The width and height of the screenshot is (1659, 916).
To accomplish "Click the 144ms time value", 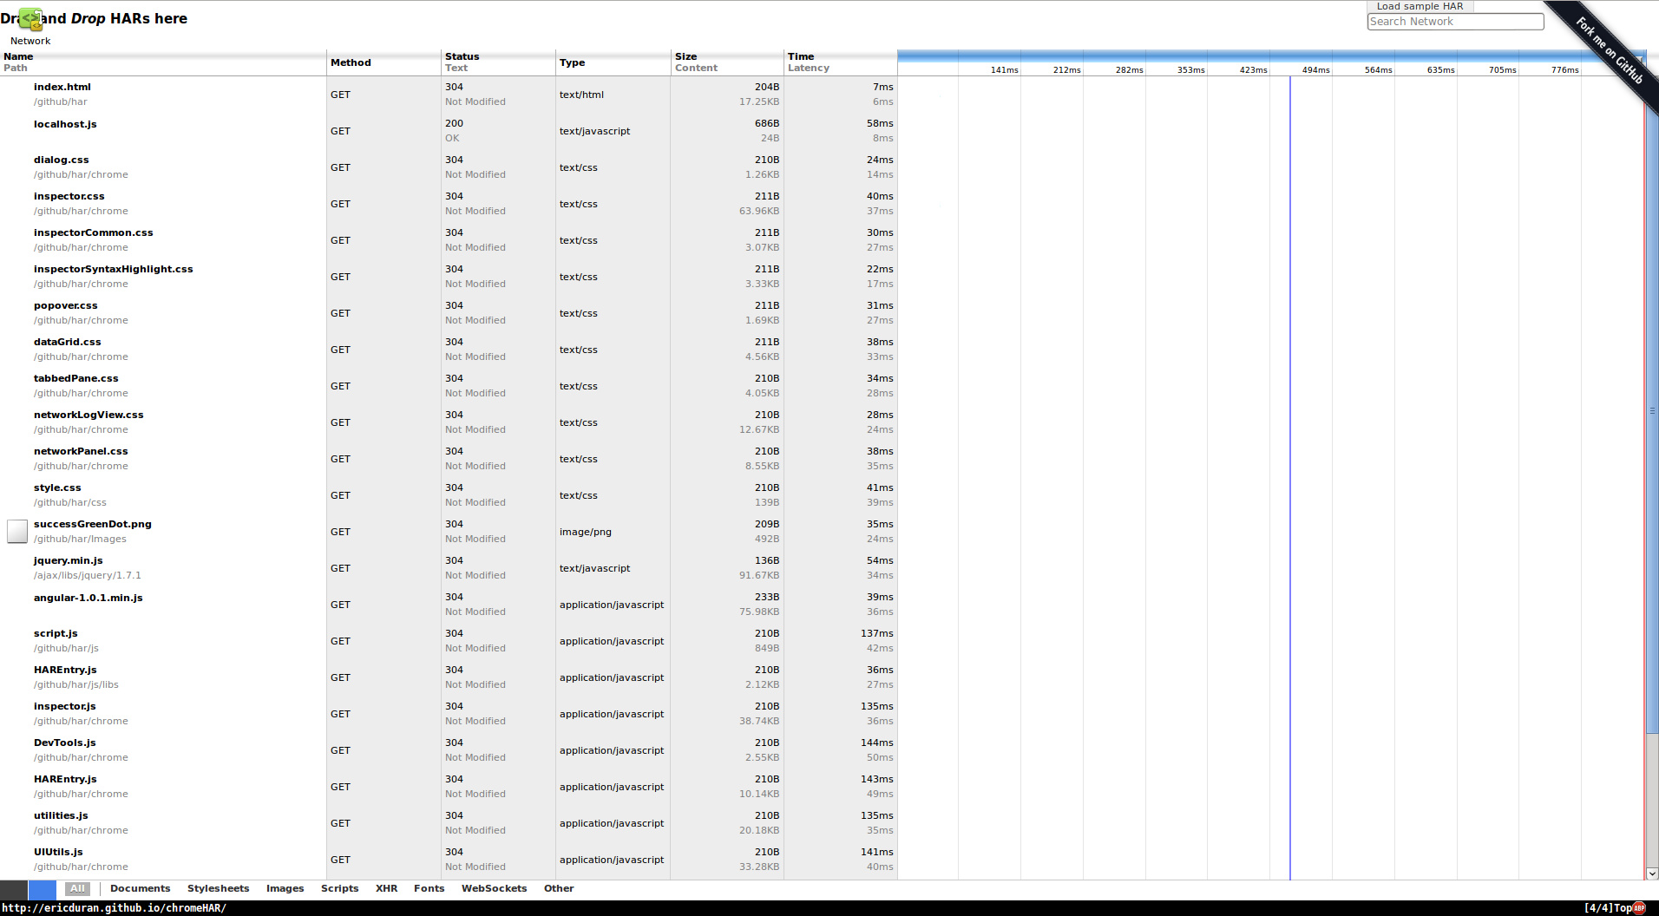I will [877, 743].
